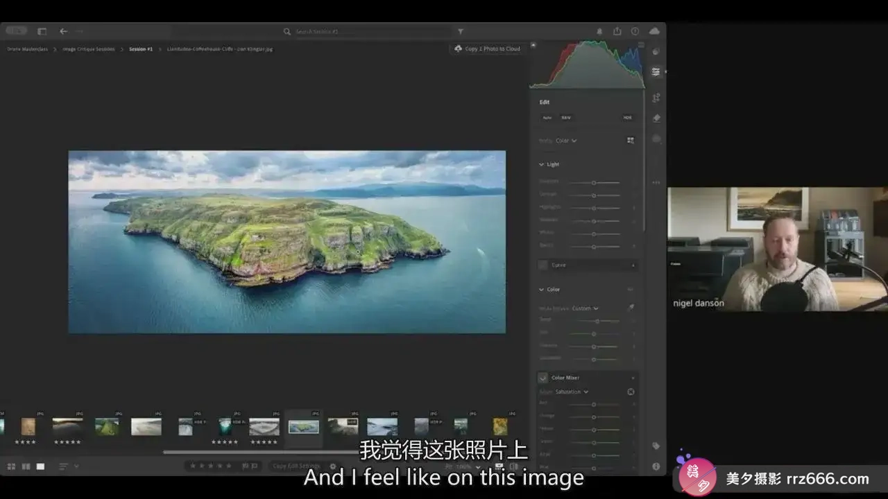The image size is (888, 499).
Task: Open the notifications bell icon
Action: (599, 31)
